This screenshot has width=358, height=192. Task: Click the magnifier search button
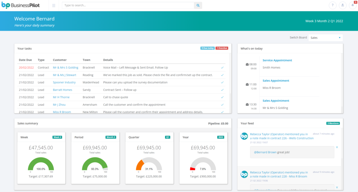pyautogui.click(x=198, y=6)
